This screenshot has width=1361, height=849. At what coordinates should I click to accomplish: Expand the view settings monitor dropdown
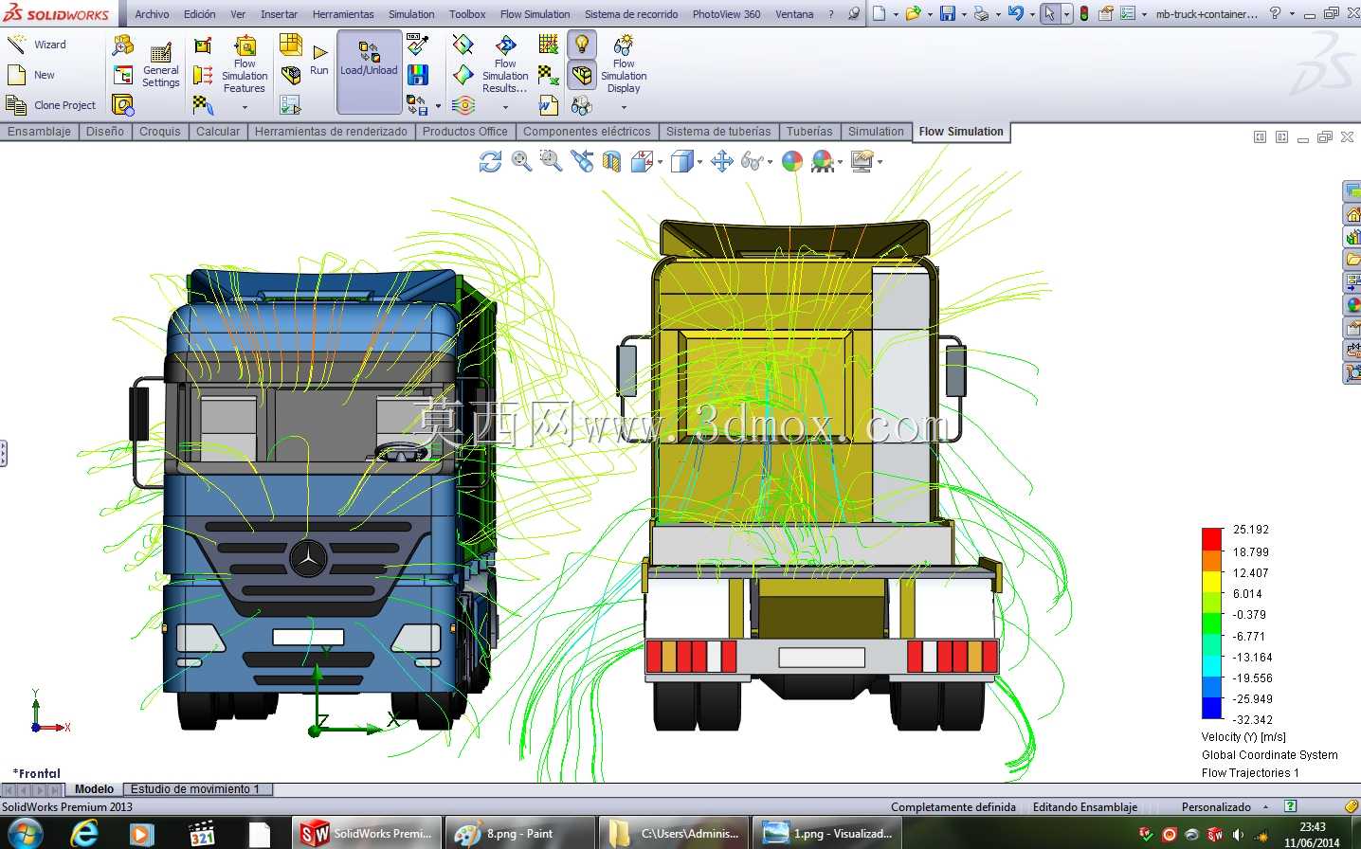880,162
